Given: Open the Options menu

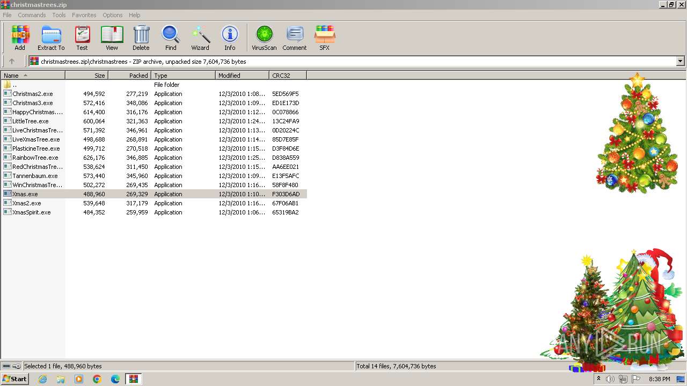Looking at the screenshot, I should [x=113, y=15].
